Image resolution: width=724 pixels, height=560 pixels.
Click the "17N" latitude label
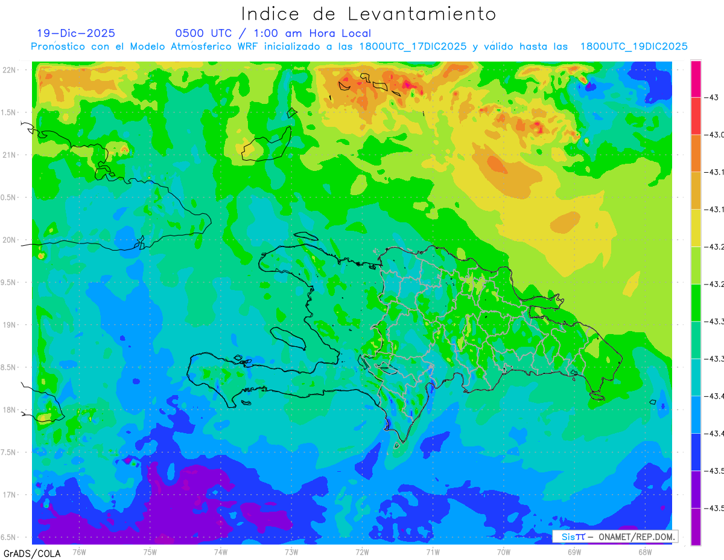[10, 495]
